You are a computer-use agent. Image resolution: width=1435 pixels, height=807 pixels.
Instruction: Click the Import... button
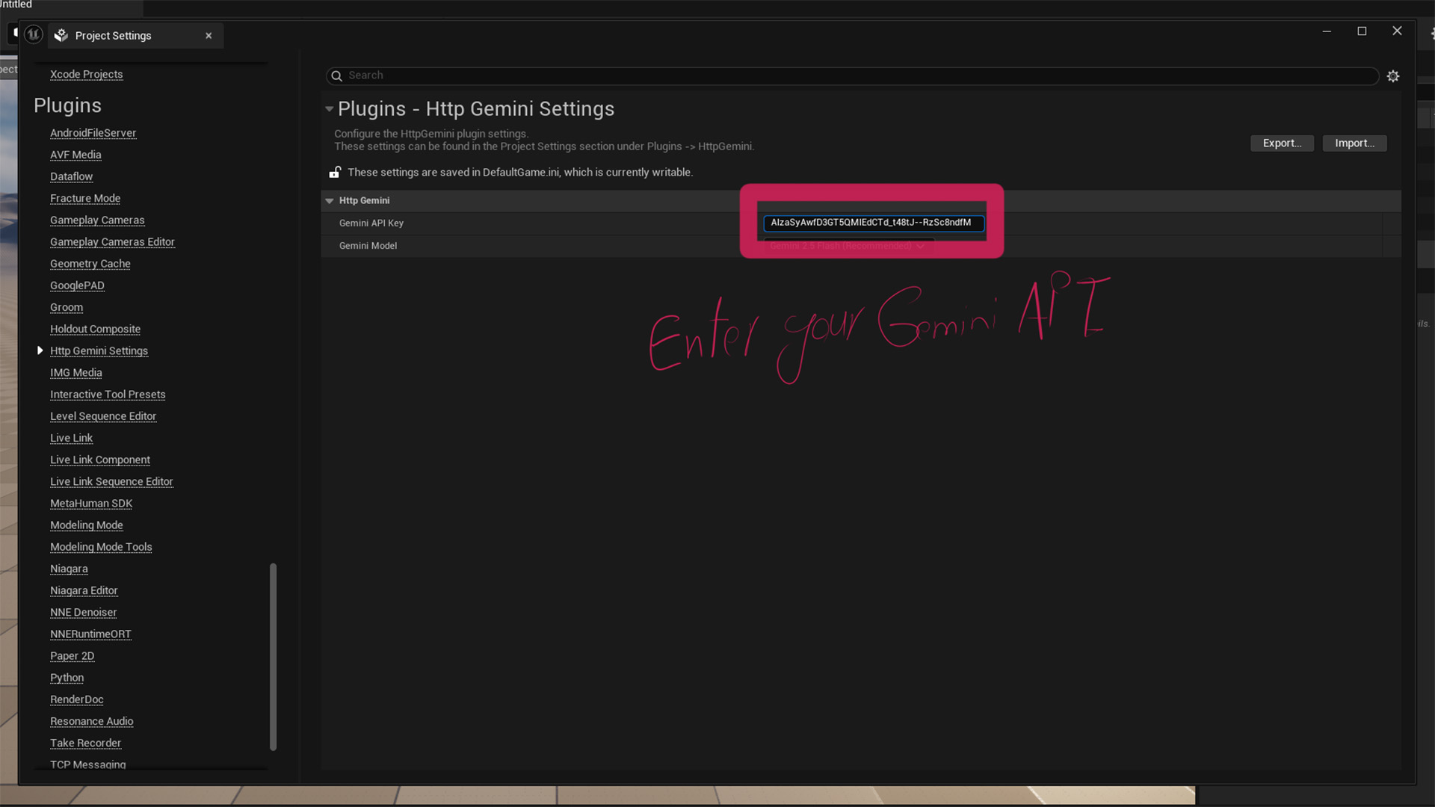point(1354,143)
